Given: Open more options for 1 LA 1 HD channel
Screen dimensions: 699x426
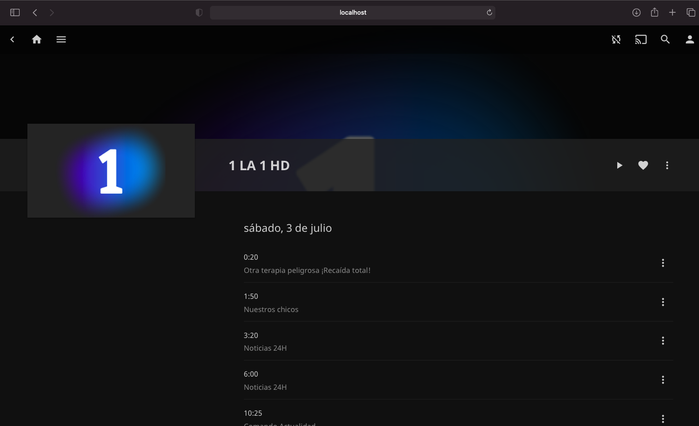Looking at the screenshot, I should (x=667, y=165).
